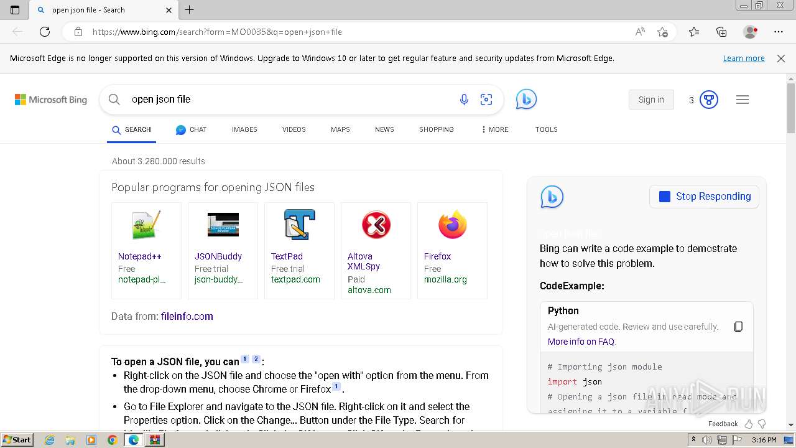Open the Notepad++ link
Viewport: 796px width, 448px height.
pyautogui.click(x=140, y=256)
